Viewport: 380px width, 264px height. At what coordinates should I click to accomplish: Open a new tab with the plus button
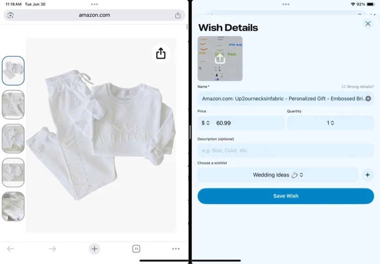coord(94,249)
